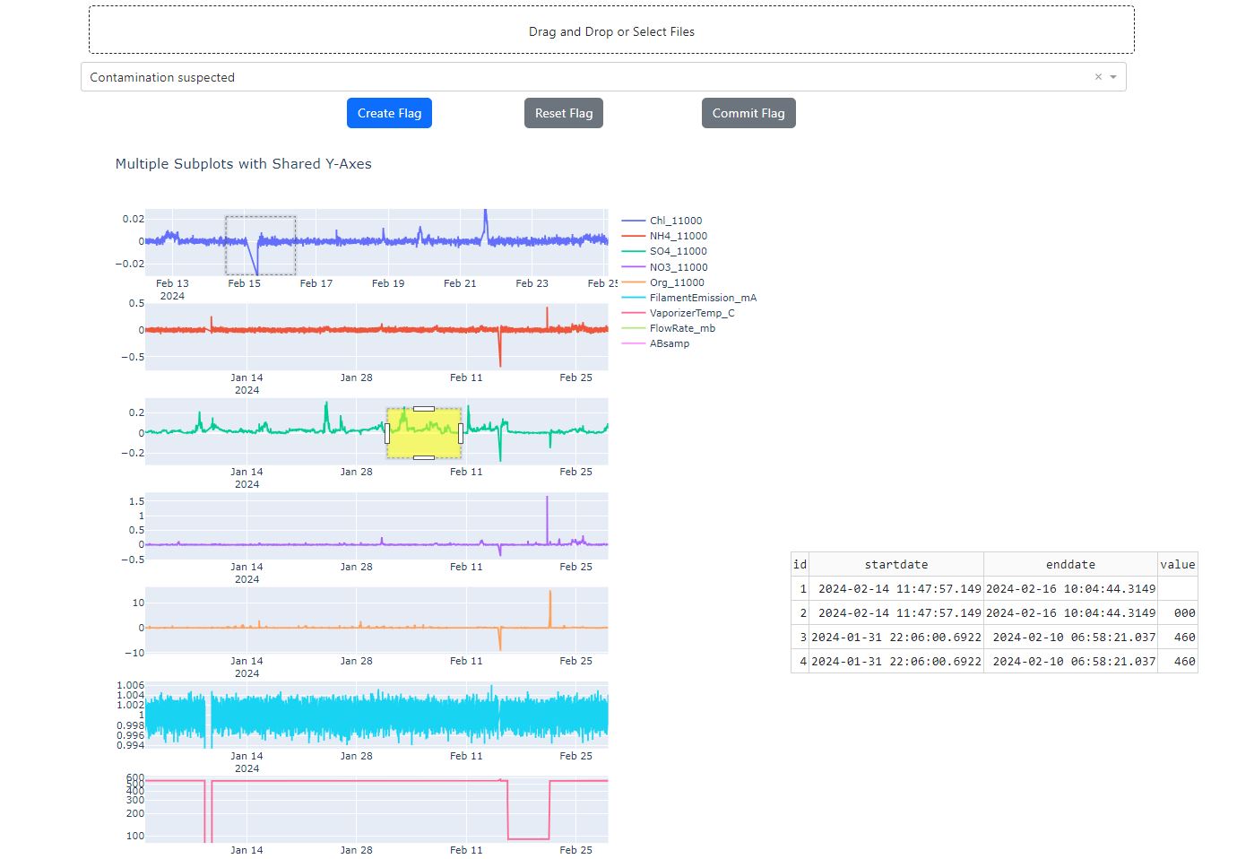Screen dimensions: 1237x859
Task: Click the Reset Flag button
Action: 563,113
